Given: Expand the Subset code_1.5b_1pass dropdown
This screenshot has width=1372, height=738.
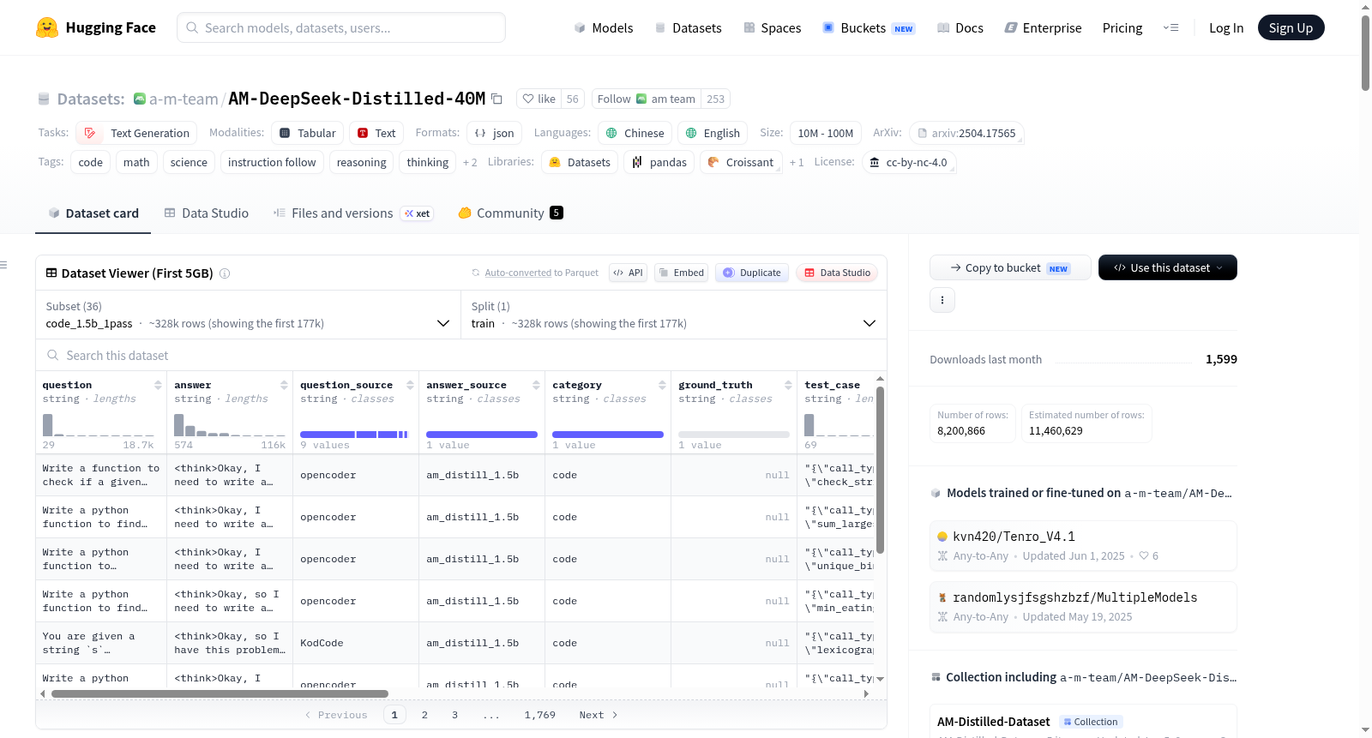Looking at the screenshot, I should point(249,315).
